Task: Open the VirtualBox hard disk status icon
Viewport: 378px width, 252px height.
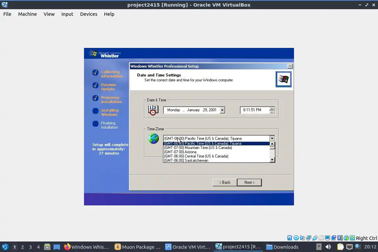Action: pos(289,238)
